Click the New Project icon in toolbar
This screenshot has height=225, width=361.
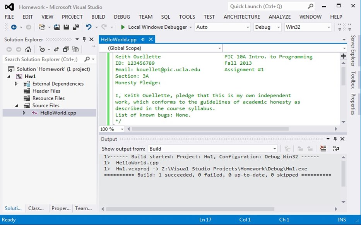[42, 27]
